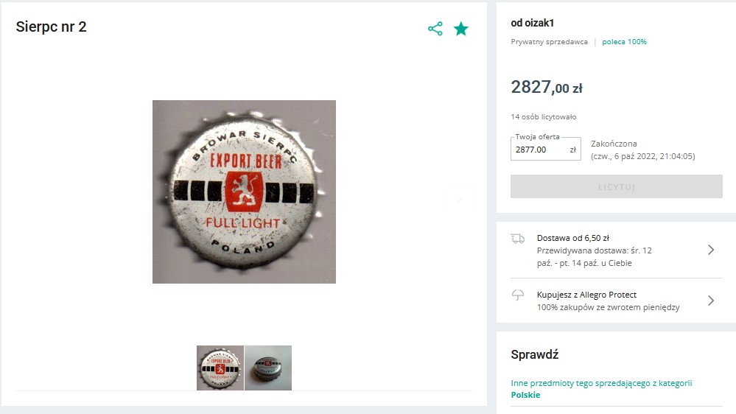The width and height of the screenshot is (736, 414).
Task: Open seller oizak1 profile
Action: point(532,23)
